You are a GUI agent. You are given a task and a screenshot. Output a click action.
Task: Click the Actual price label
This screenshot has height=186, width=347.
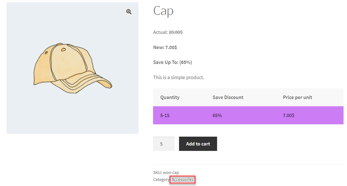[160, 32]
